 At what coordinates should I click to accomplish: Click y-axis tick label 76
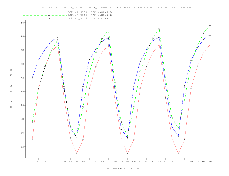point(22,64)
